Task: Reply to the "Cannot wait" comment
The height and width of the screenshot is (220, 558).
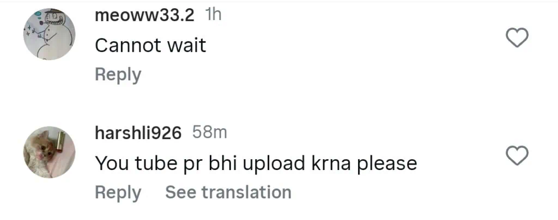Action: [x=118, y=75]
